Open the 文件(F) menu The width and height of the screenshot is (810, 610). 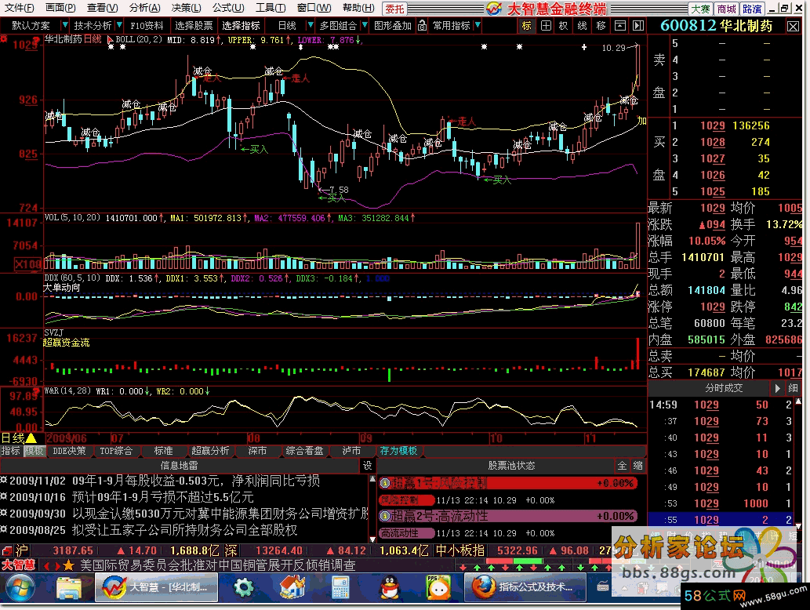pyautogui.click(x=19, y=8)
